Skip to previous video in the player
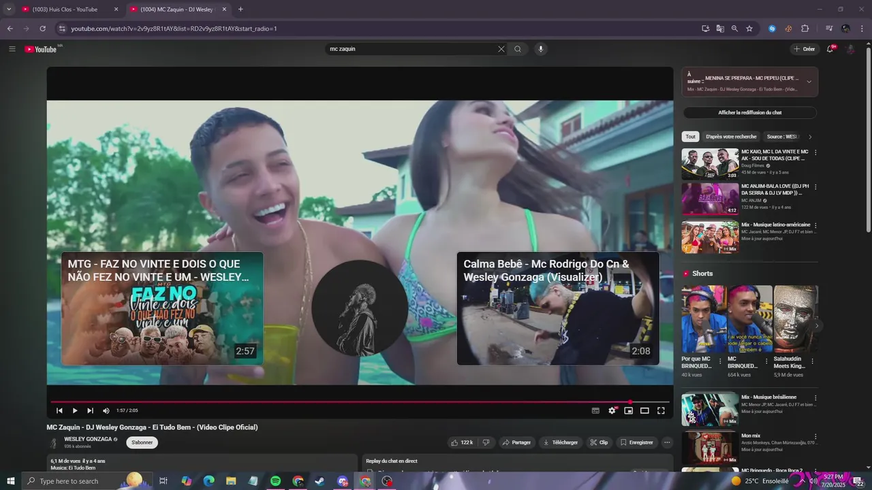Image resolution: width=872 pixels, height=490 pixels. (59, 410)
